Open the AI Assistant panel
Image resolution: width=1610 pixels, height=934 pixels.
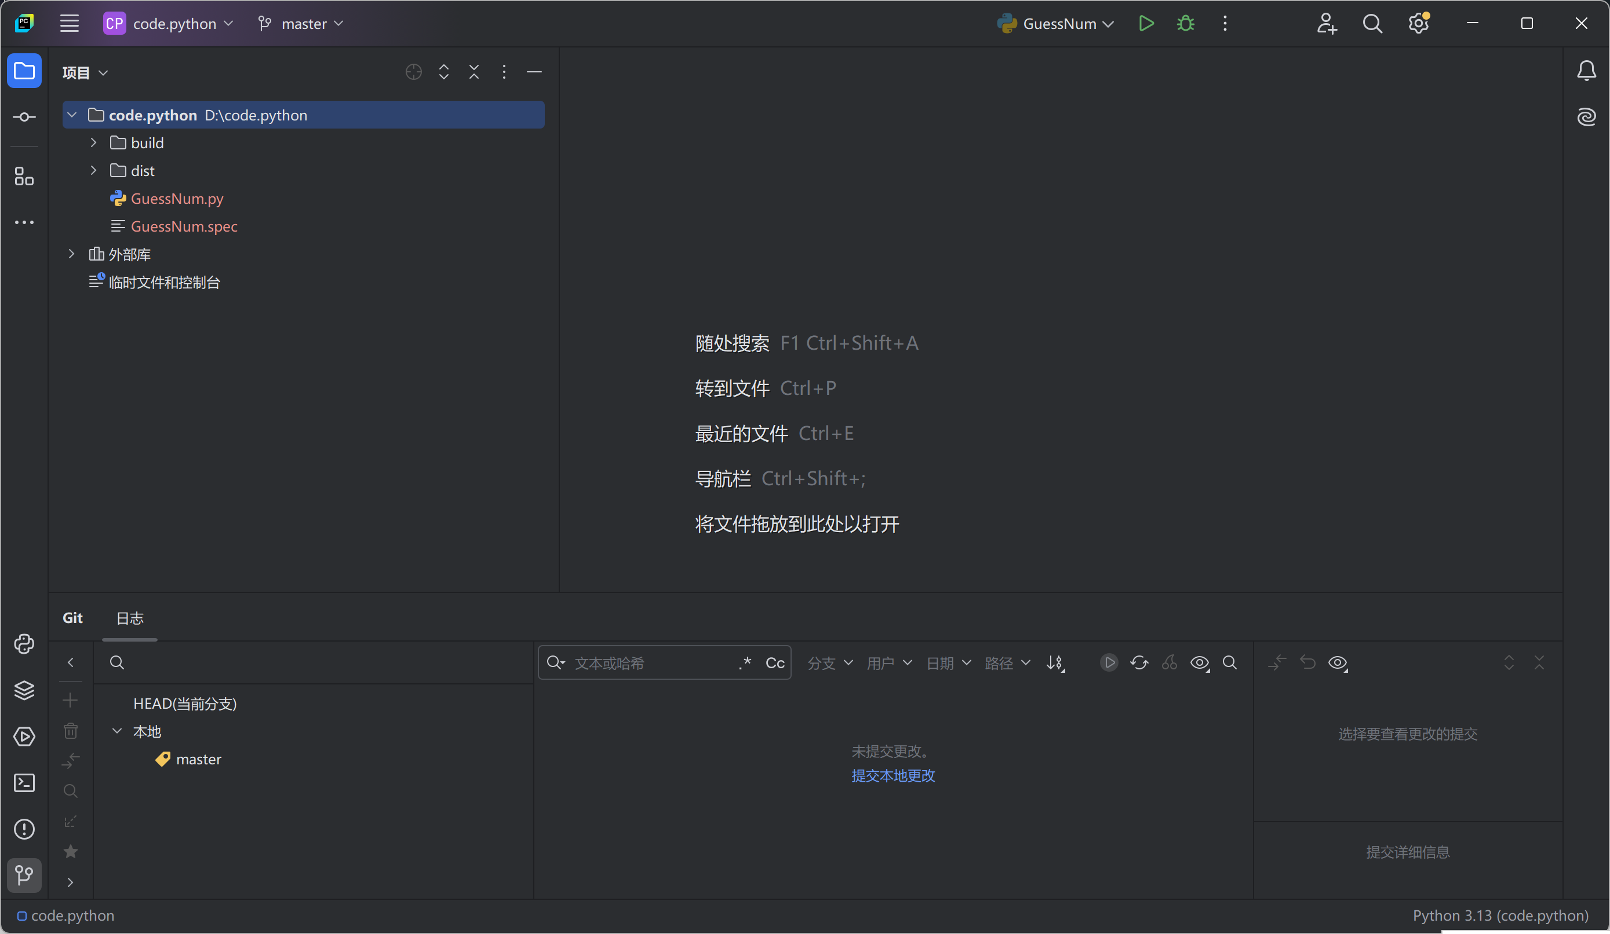pyautogui.click(x=1586, y=117)
